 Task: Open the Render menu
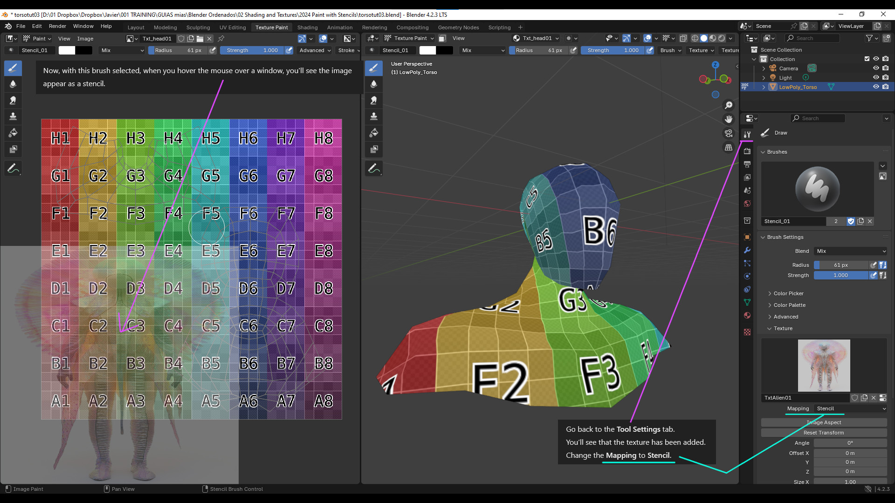pyautogui.click(x=57, y=26)
